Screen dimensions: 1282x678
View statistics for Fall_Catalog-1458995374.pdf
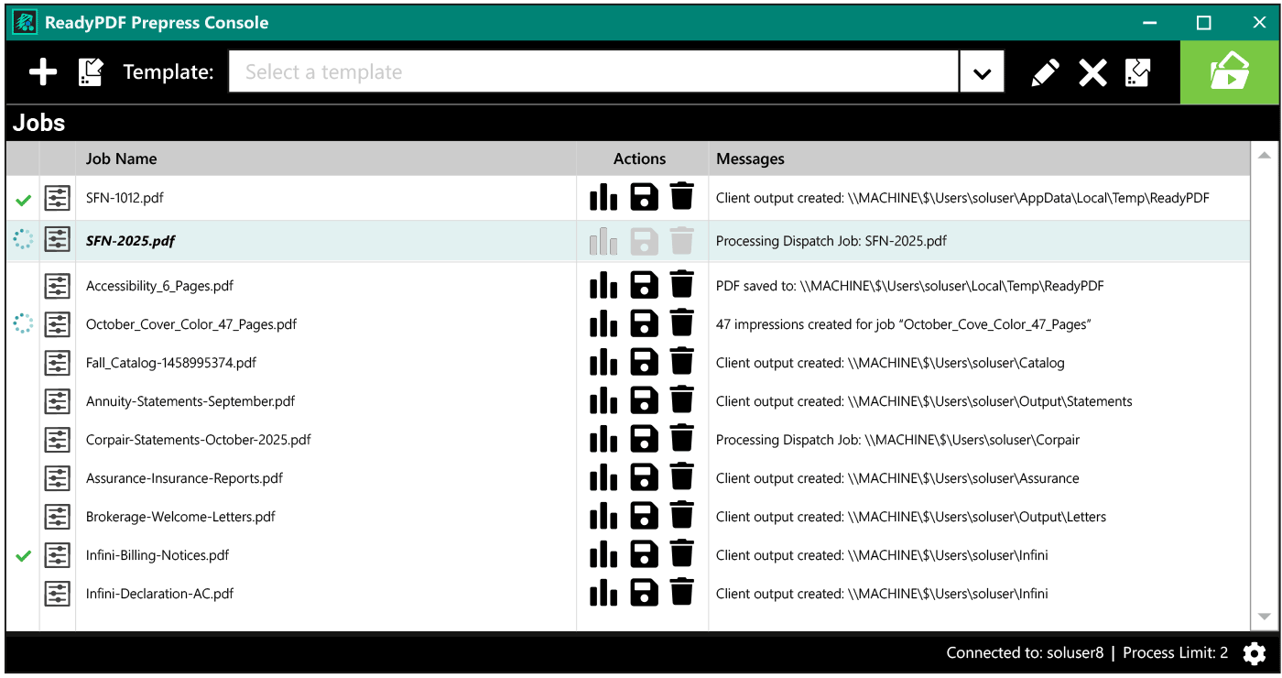tap(603, 363)
